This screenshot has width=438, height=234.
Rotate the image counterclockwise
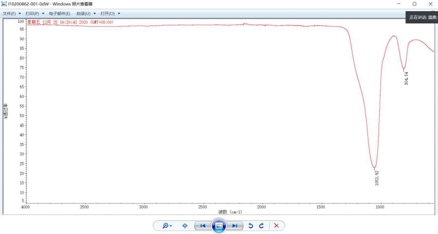tap(251, 226)
